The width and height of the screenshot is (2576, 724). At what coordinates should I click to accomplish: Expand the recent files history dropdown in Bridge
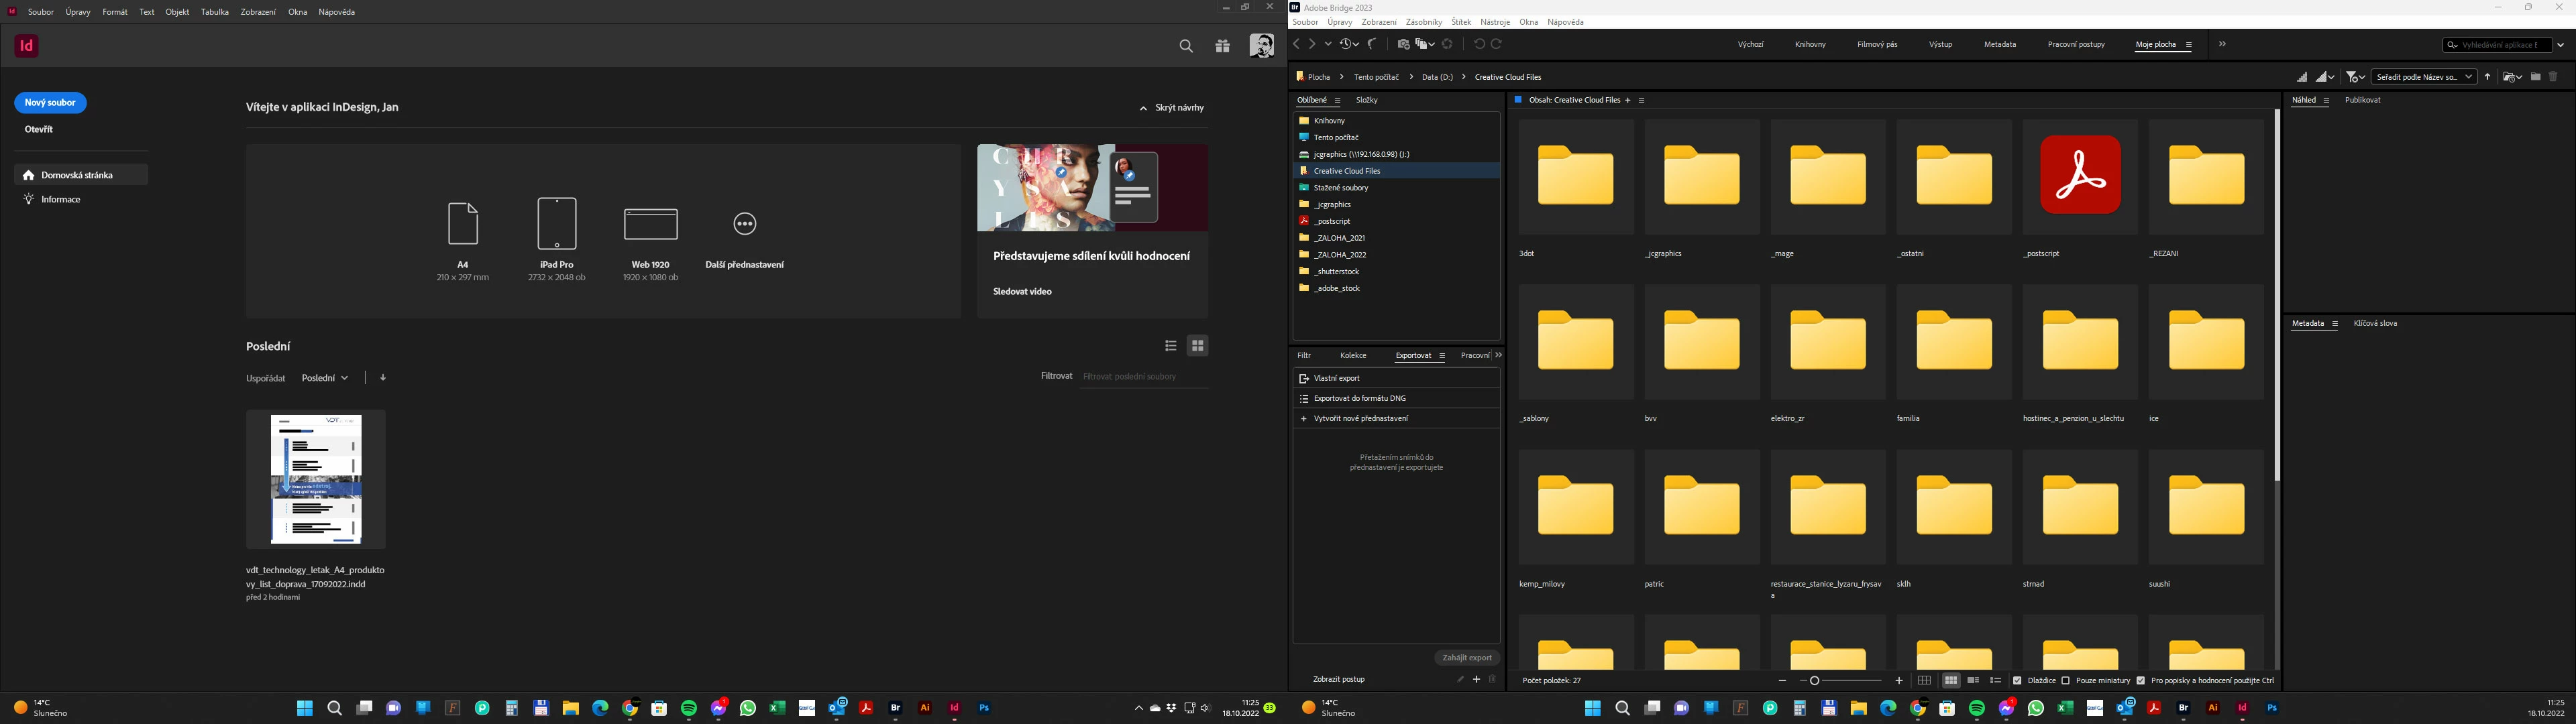click(1350, 44)
